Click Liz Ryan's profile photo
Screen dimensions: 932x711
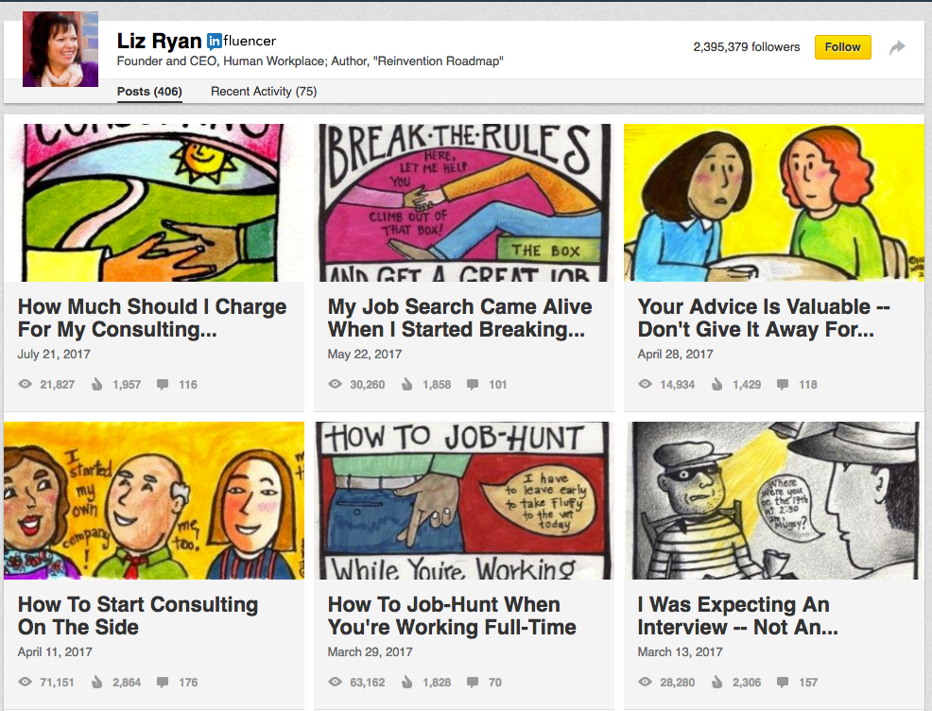coord(60,49)
